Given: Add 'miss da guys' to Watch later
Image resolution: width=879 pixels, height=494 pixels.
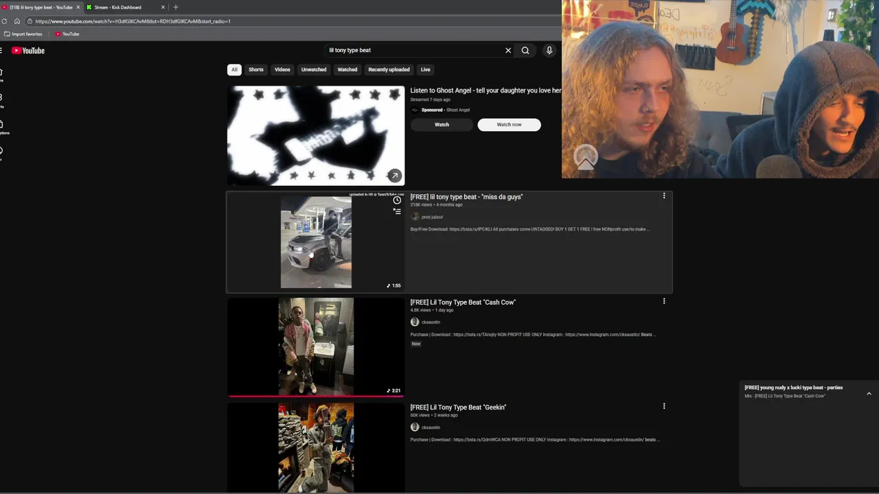Looking at the screenshot, I should [x=397, y=200].
